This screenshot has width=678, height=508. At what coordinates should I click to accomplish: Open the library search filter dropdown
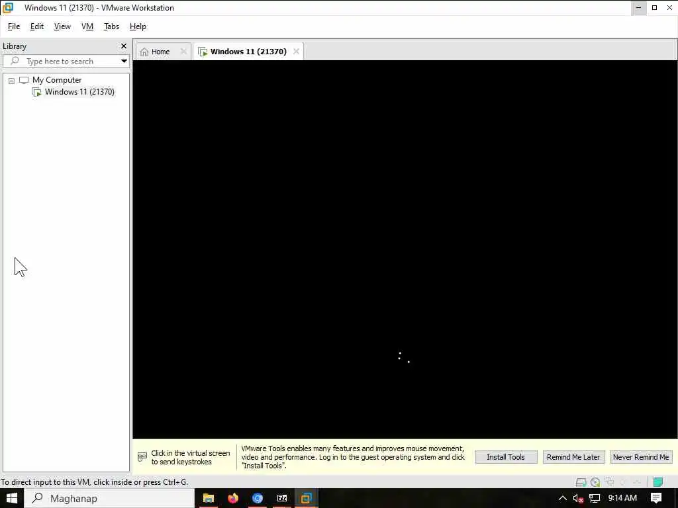point(124,62)
